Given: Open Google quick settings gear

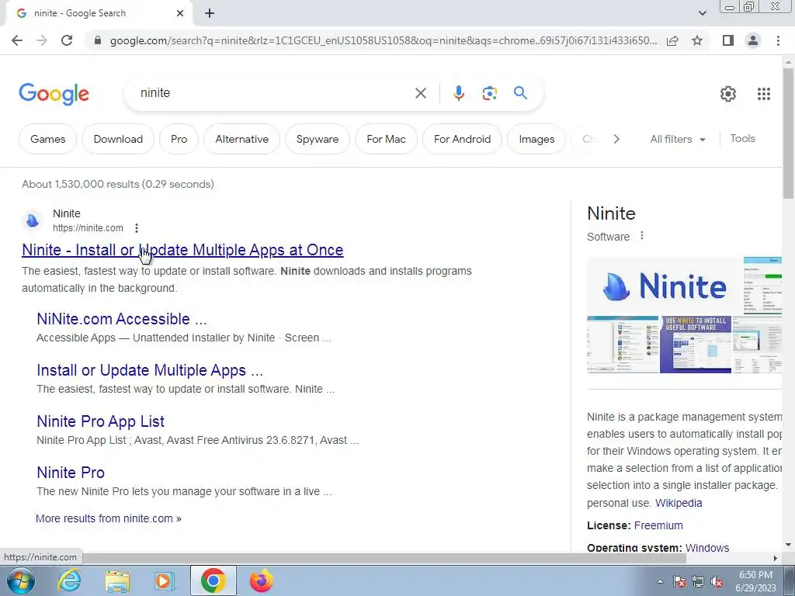Looking at the screenshot, I should point(728,94).
